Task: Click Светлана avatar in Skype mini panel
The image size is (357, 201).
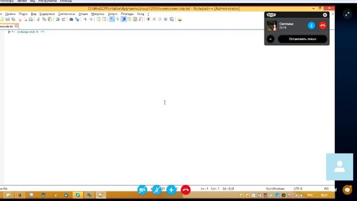Action: click(x=272, y=26)
